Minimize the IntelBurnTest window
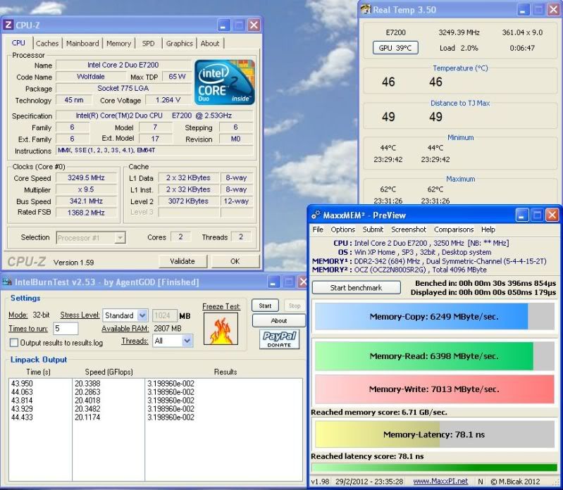 273,282
